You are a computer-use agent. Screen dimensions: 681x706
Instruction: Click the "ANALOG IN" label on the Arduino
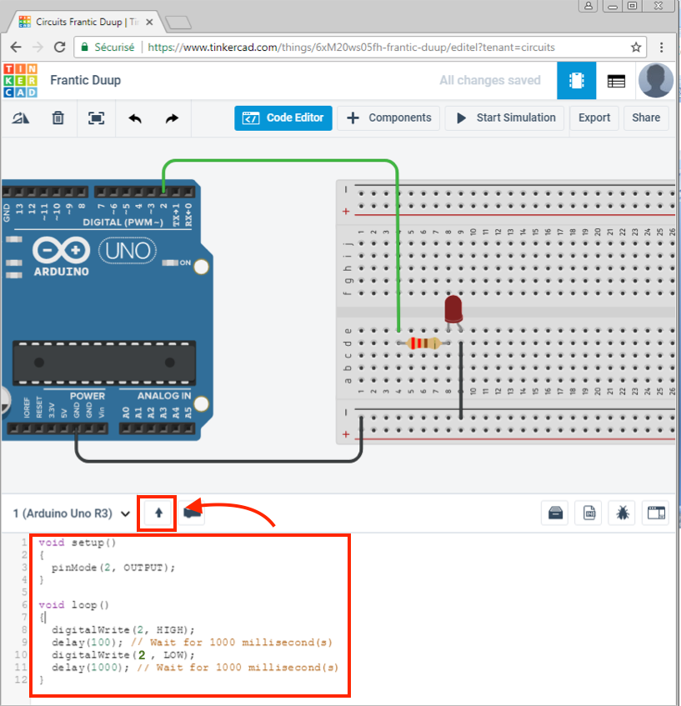(164, 396)
